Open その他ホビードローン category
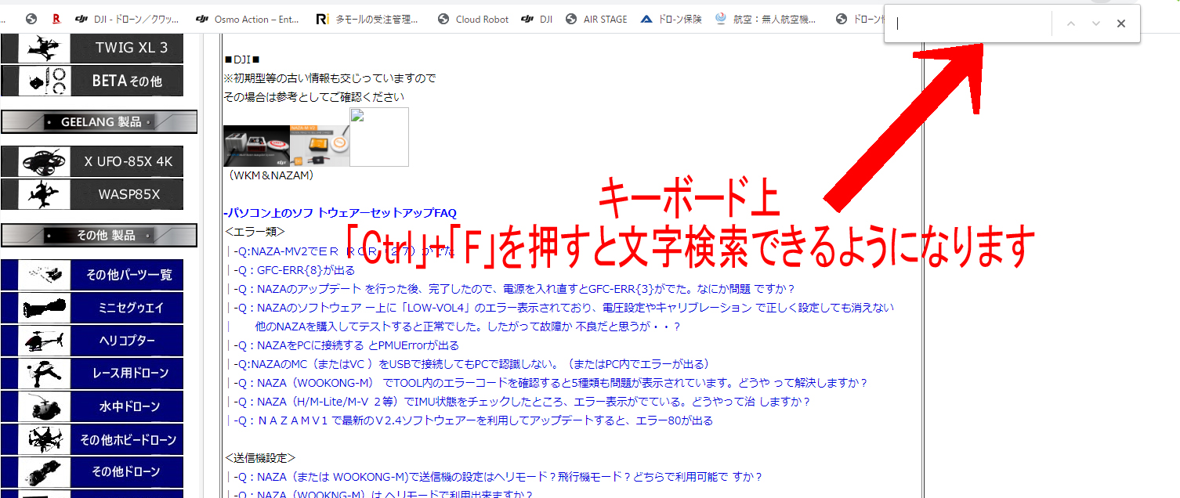1180x498 pixels. point(92,438)
